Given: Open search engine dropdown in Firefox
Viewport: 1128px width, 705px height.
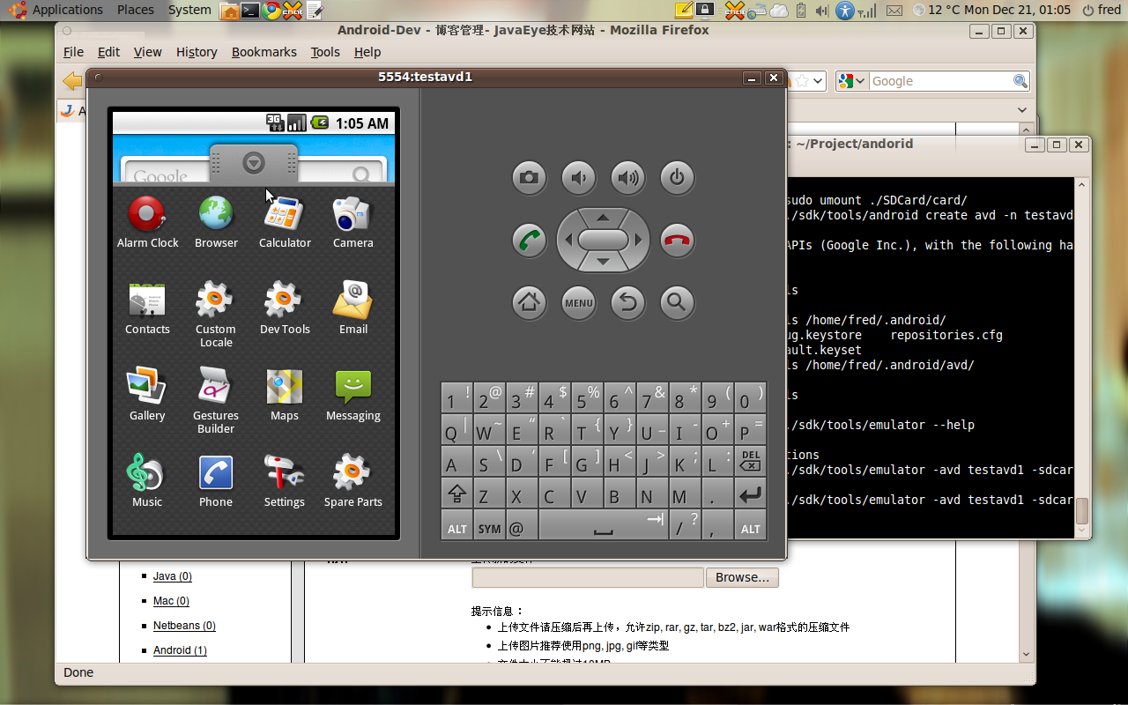Looking at the screenshot, I should point(851,81).
